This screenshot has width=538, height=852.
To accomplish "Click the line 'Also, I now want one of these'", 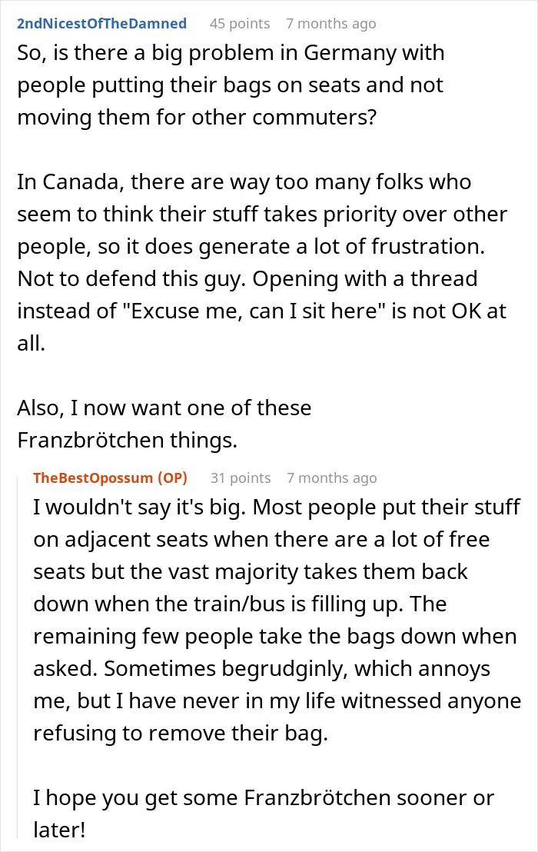I will (164, 408).
